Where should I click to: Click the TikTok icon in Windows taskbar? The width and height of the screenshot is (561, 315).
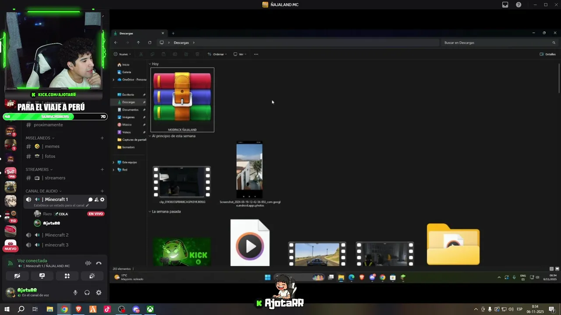[x=107, y=309]
